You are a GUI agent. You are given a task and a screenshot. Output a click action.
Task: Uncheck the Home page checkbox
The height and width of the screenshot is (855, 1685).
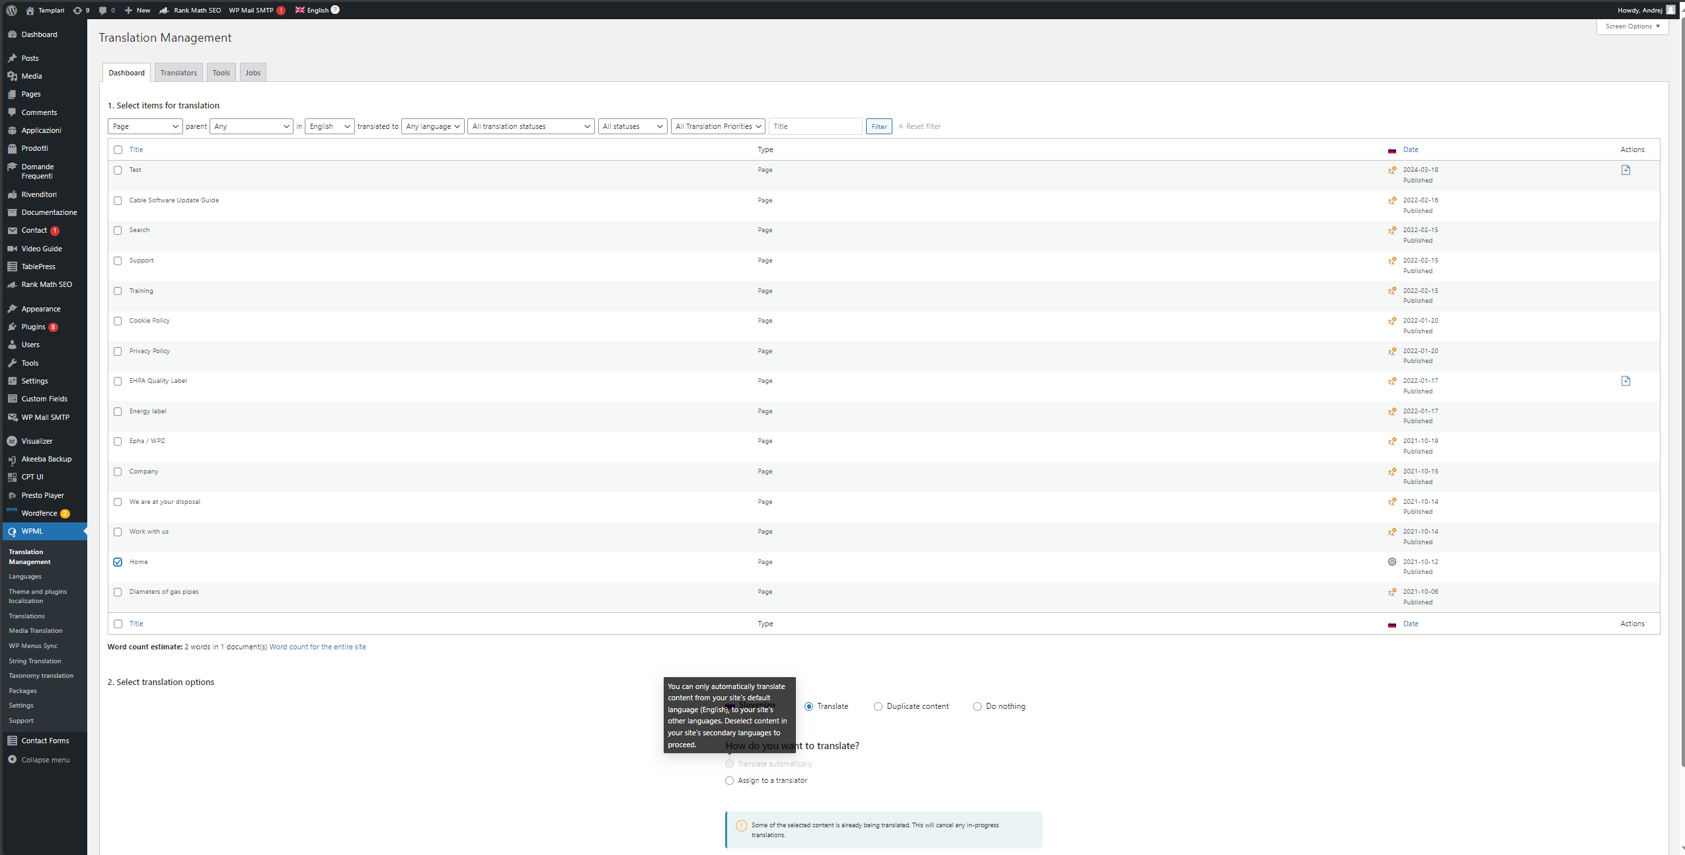pyautogui.click(x=118, y=563)
